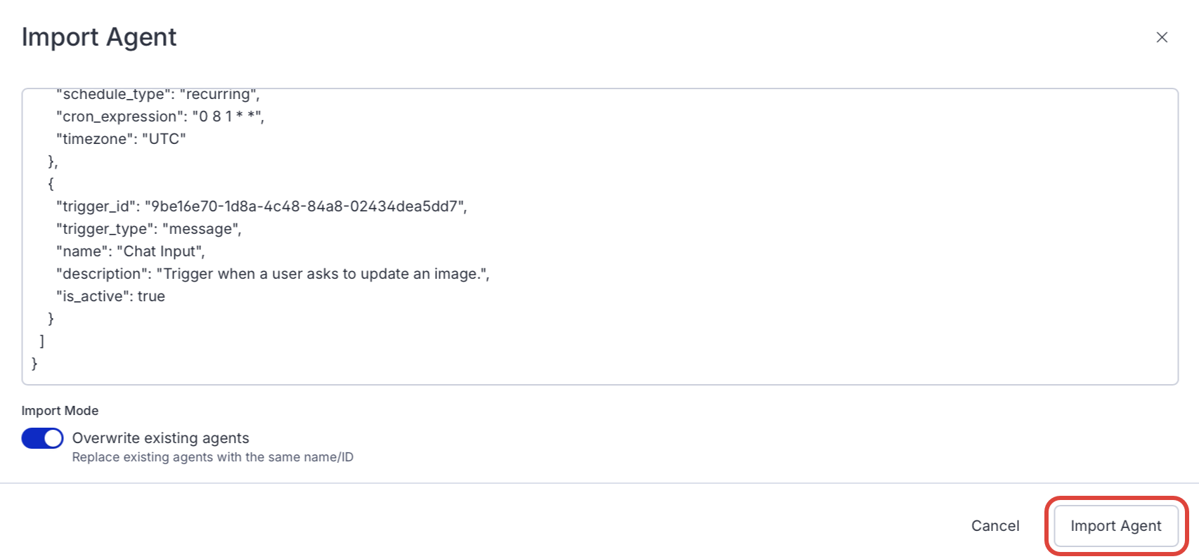Click the Cancel button
1199x559 pixels.
pos(994,526)
